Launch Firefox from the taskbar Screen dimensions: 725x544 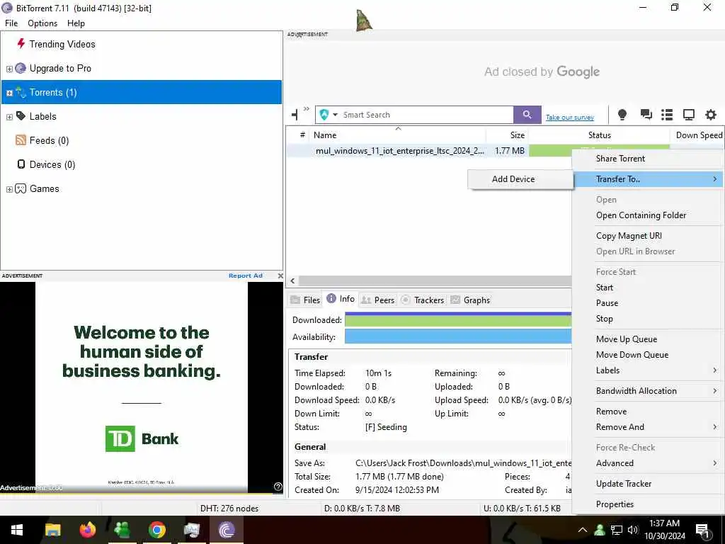tap(87, 530)
